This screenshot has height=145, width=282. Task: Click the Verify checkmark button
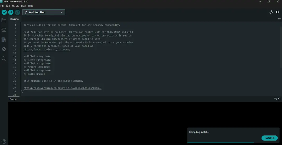point(4,12)
